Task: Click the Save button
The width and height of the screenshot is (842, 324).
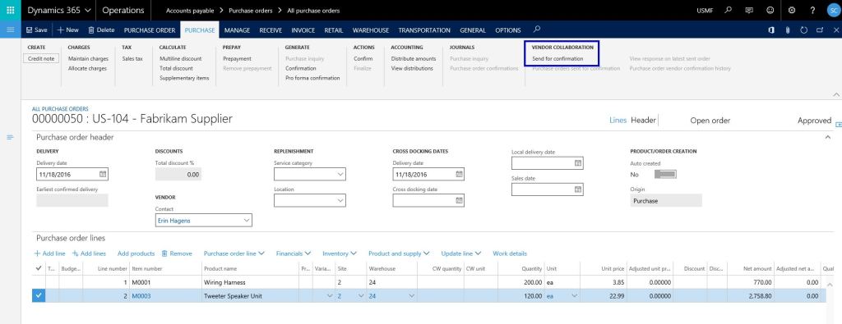Action: coord(36,30)
